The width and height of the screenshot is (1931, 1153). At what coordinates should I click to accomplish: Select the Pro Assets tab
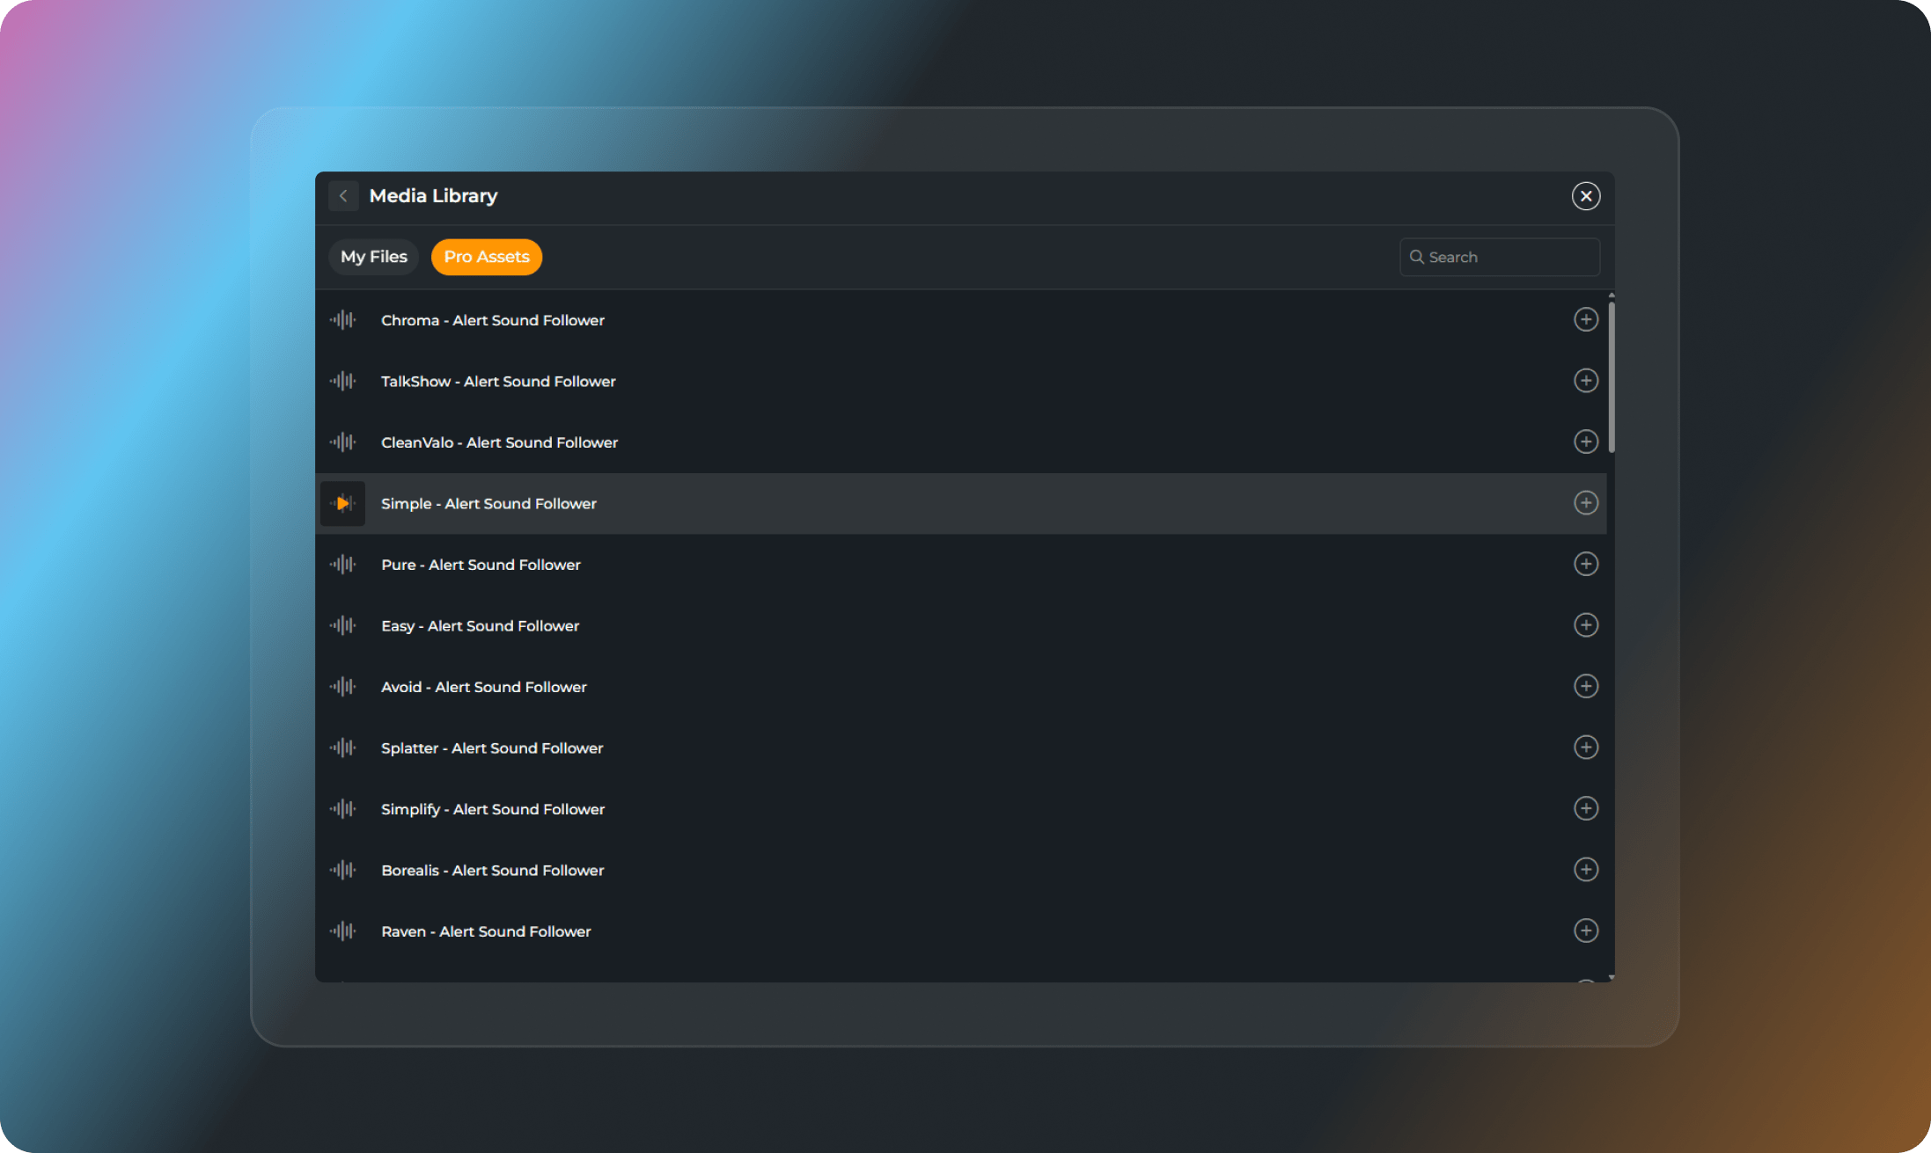click(486, 257)
